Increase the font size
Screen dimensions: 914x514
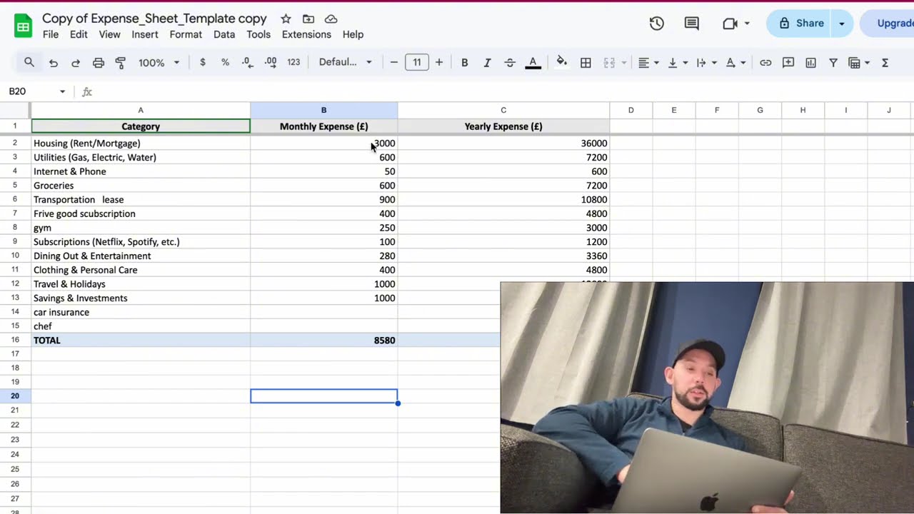439,63
